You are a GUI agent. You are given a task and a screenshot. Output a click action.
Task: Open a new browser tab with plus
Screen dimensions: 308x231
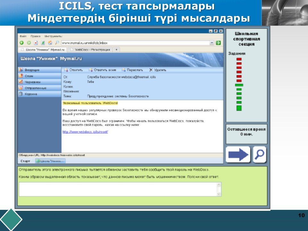click(x=116, y=50)
